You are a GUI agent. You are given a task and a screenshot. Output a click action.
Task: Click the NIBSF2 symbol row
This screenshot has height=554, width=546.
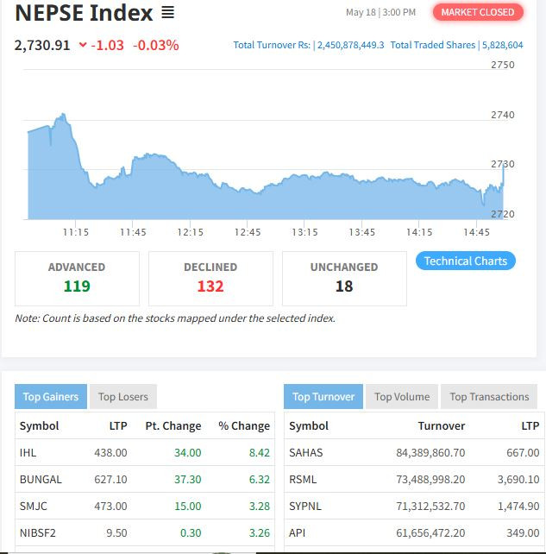click(x=144, y=532)
